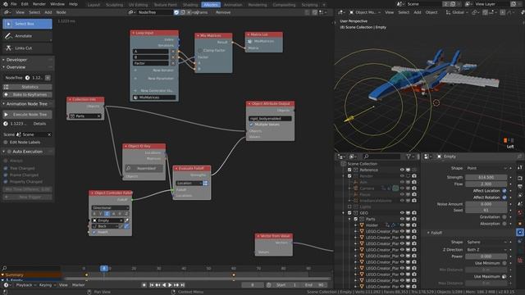This screenshot has width=525, height=295.
Task: Uncheck the Reference collection checkbox
Action: click(349, 170)
